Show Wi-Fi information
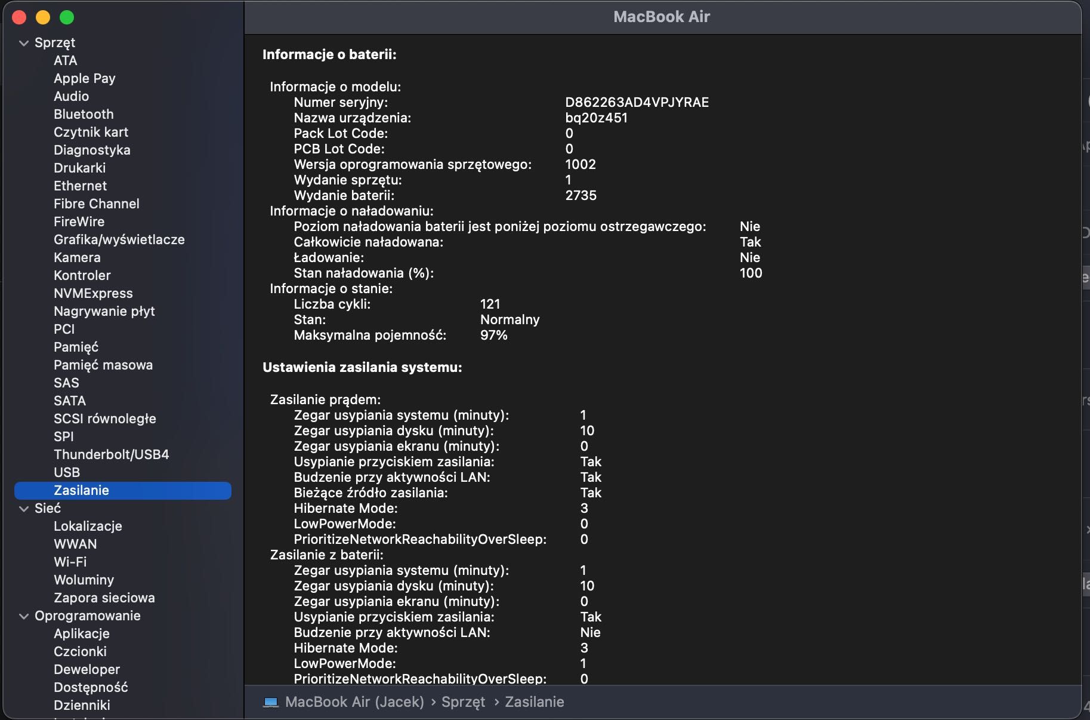The width and height of the screenshot is (1090, 720). coord(70,562)
